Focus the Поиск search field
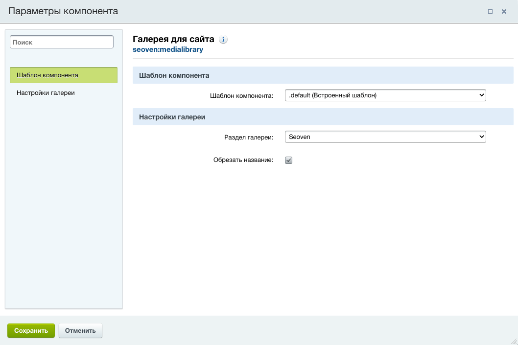 (x=62, y=43)
